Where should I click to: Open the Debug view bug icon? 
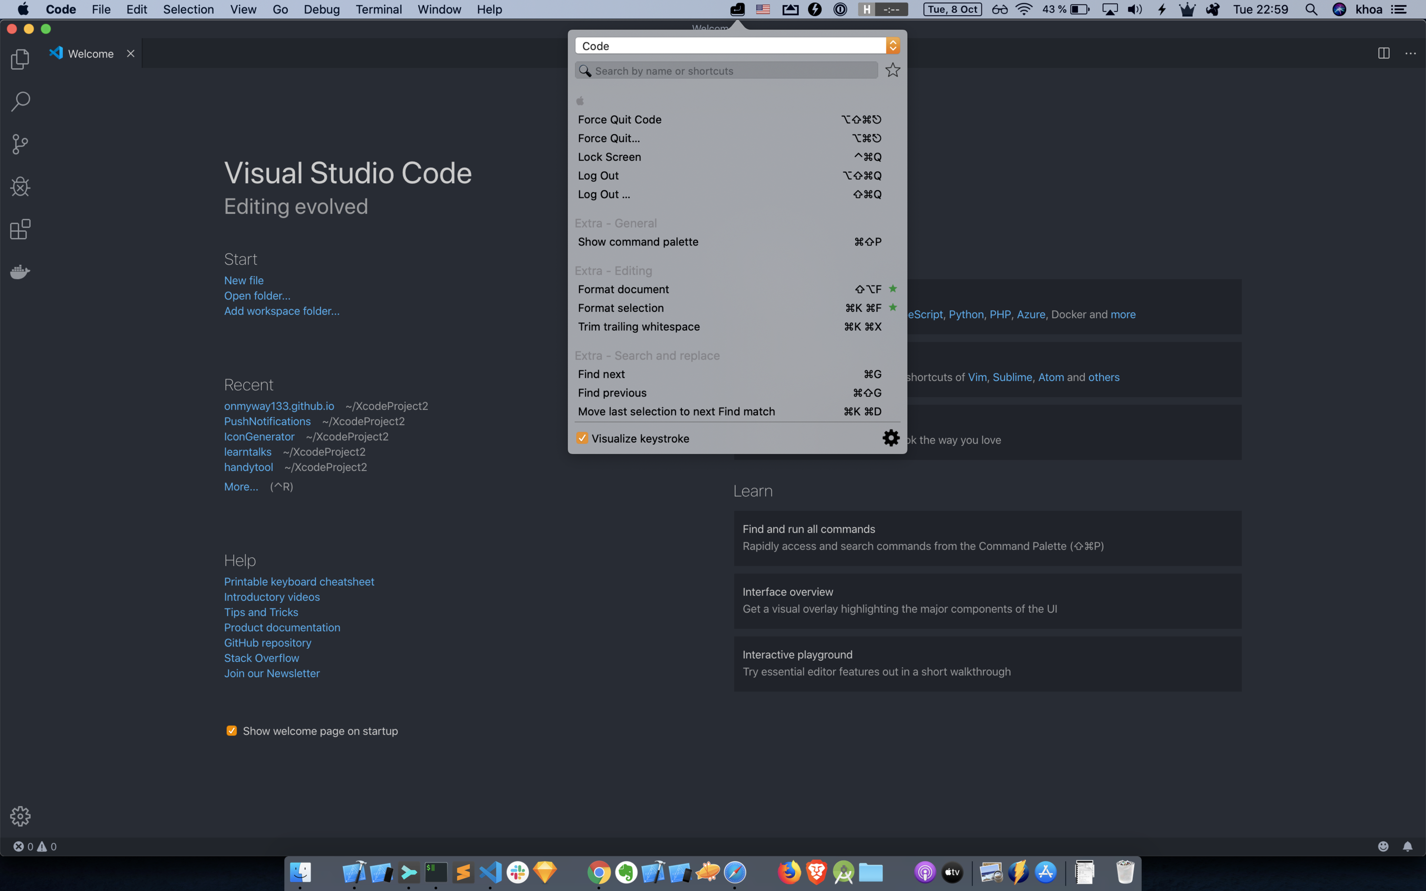(x=20, y=187)
